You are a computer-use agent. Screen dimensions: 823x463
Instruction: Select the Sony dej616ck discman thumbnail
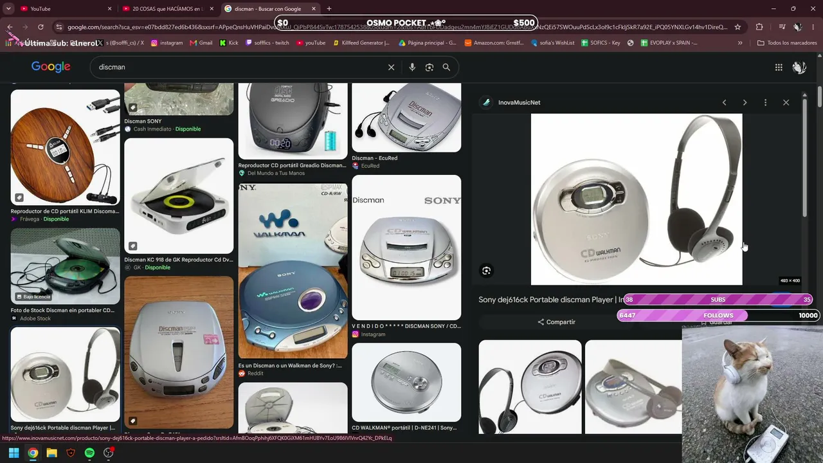click(x=65, y=374)
